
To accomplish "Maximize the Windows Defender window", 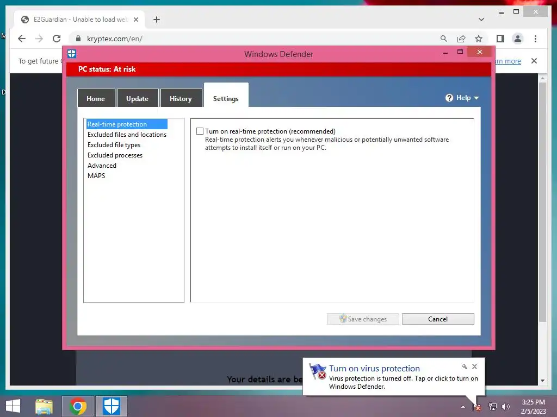I will coord(460,52).
